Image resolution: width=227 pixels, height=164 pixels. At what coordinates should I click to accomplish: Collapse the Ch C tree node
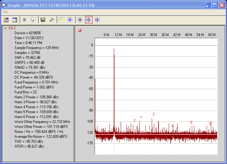pos(5,28)
